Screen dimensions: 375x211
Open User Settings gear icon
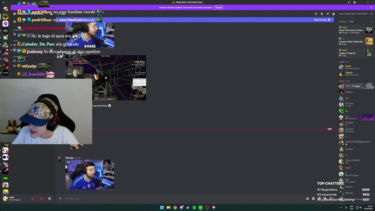click(50, 198)
